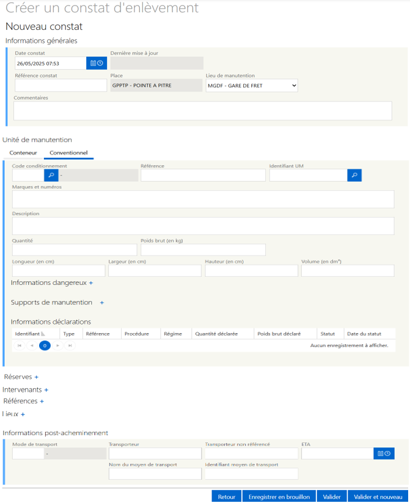Select the Conventionnel tab

[x=68, y=153]
